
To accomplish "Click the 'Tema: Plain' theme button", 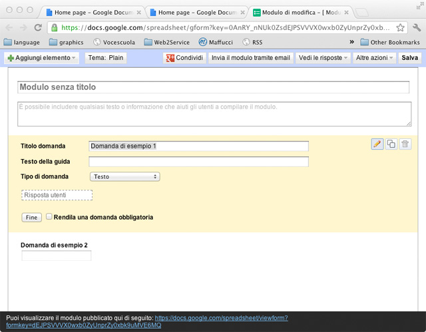I will click(106, 58).
